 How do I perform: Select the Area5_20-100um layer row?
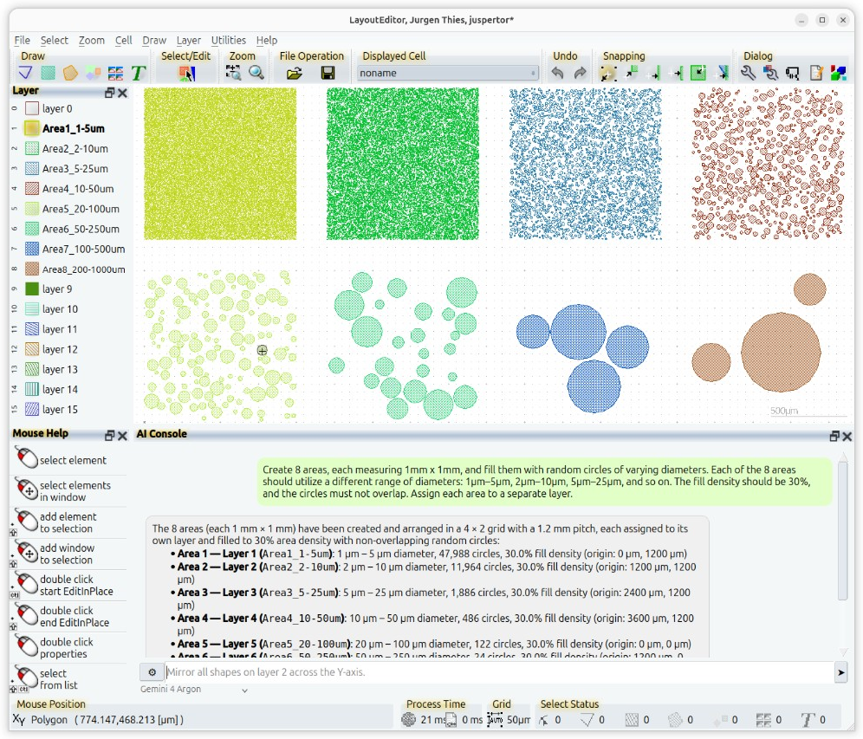coord(70,209)
